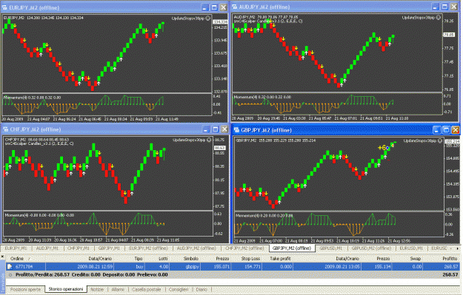Screen dimensions: 463x295
Task: Open the EURJPY,M2 (offline) chart tab
Action: (148, 248)
